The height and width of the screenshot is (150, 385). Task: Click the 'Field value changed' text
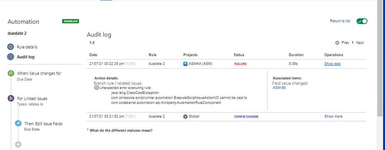coord(290,83)
